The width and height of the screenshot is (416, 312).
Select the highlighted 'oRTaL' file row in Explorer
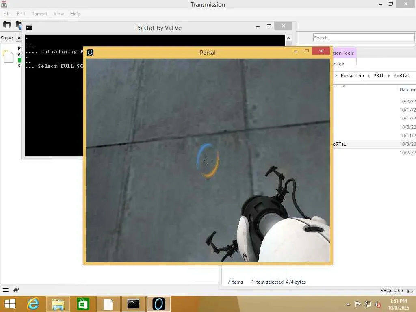pyautogui.click(x=374, y=144)
